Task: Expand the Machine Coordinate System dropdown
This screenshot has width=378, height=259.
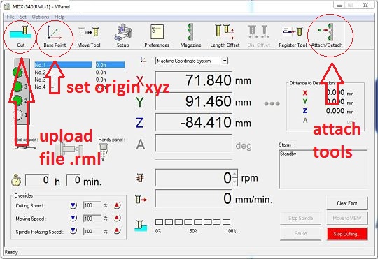Action: [225, 61]
